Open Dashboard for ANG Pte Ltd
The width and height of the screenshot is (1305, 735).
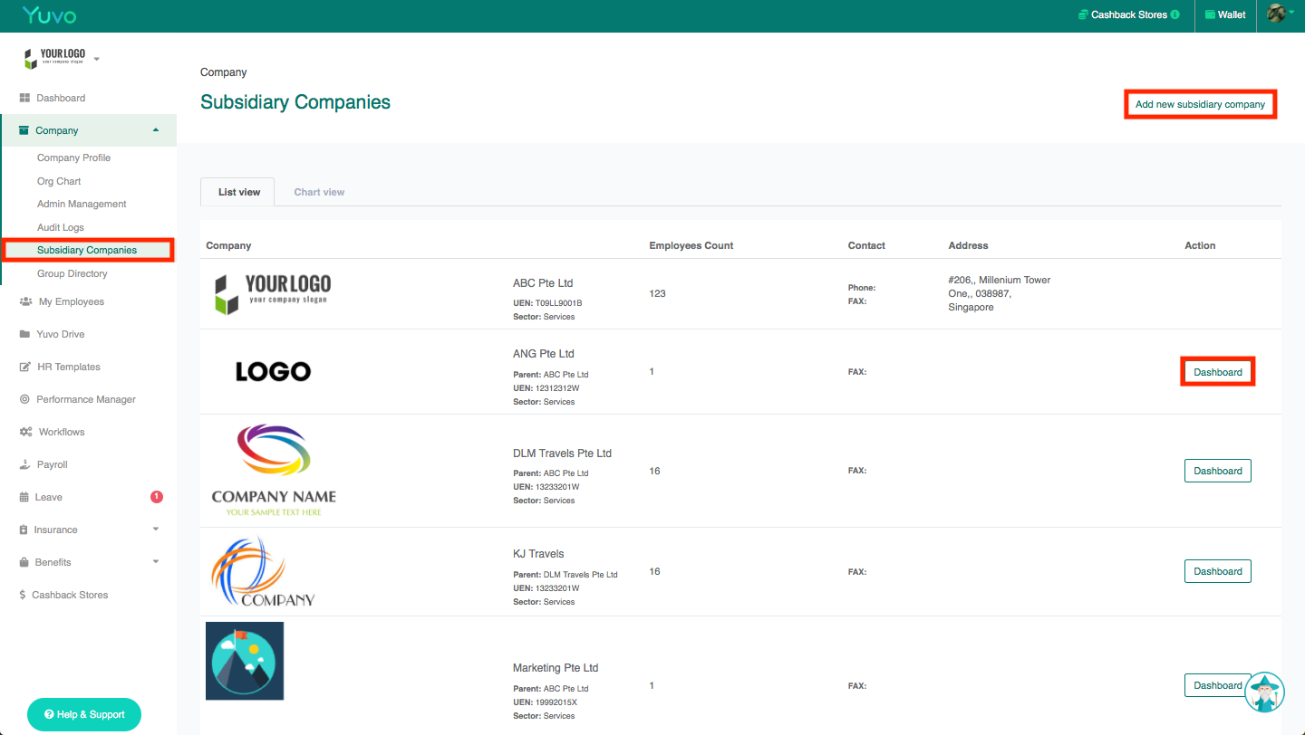tap(1218, 372)
